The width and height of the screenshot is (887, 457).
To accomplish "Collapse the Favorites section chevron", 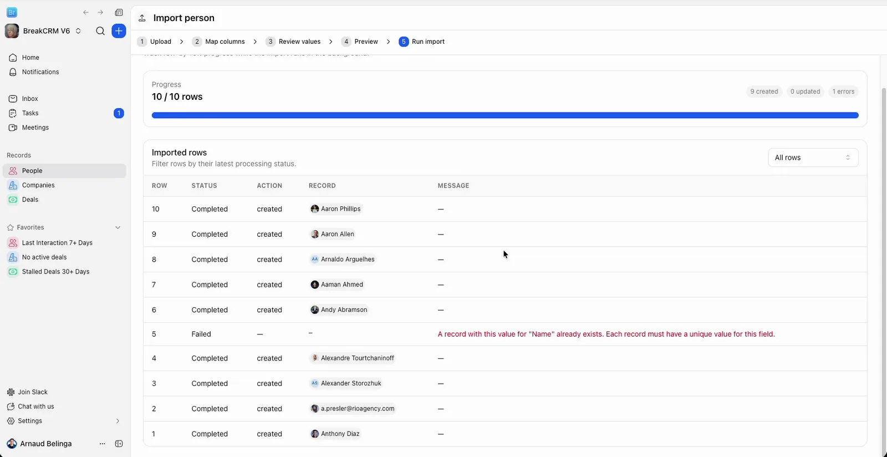I will click(118, 227).
